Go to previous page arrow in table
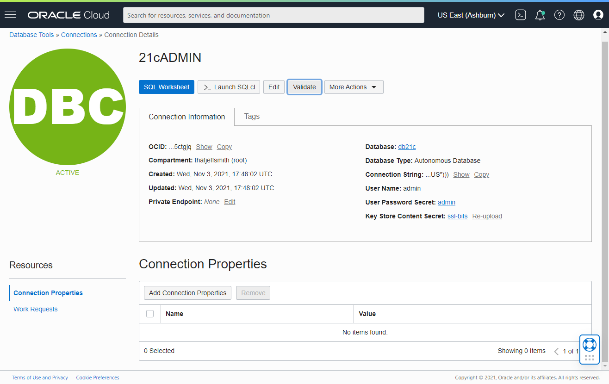The height and width of the screenshot is (384, 609). point(556,352)
